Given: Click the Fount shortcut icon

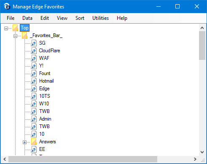Looking at the screenshot, I should click(34, 73).
